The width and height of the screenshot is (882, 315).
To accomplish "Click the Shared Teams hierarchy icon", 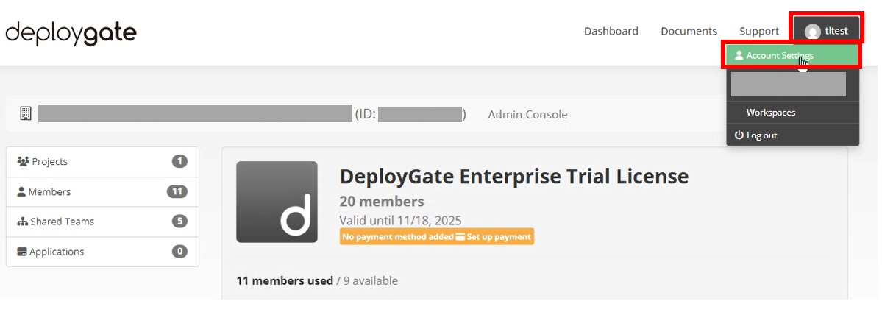I will coord(23,222).
